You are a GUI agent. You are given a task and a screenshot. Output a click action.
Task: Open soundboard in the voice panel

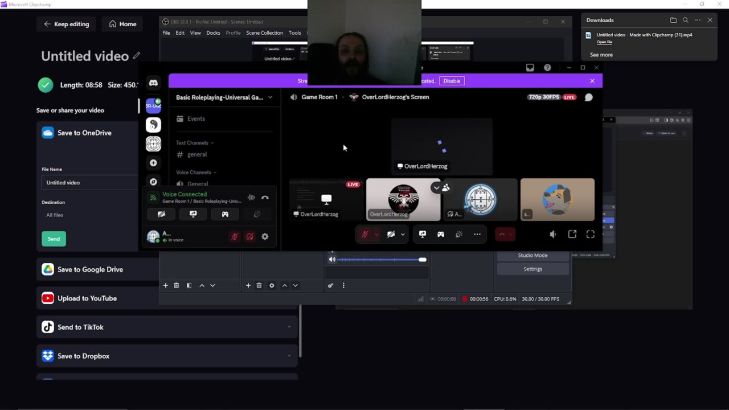[x=257, y=214]
